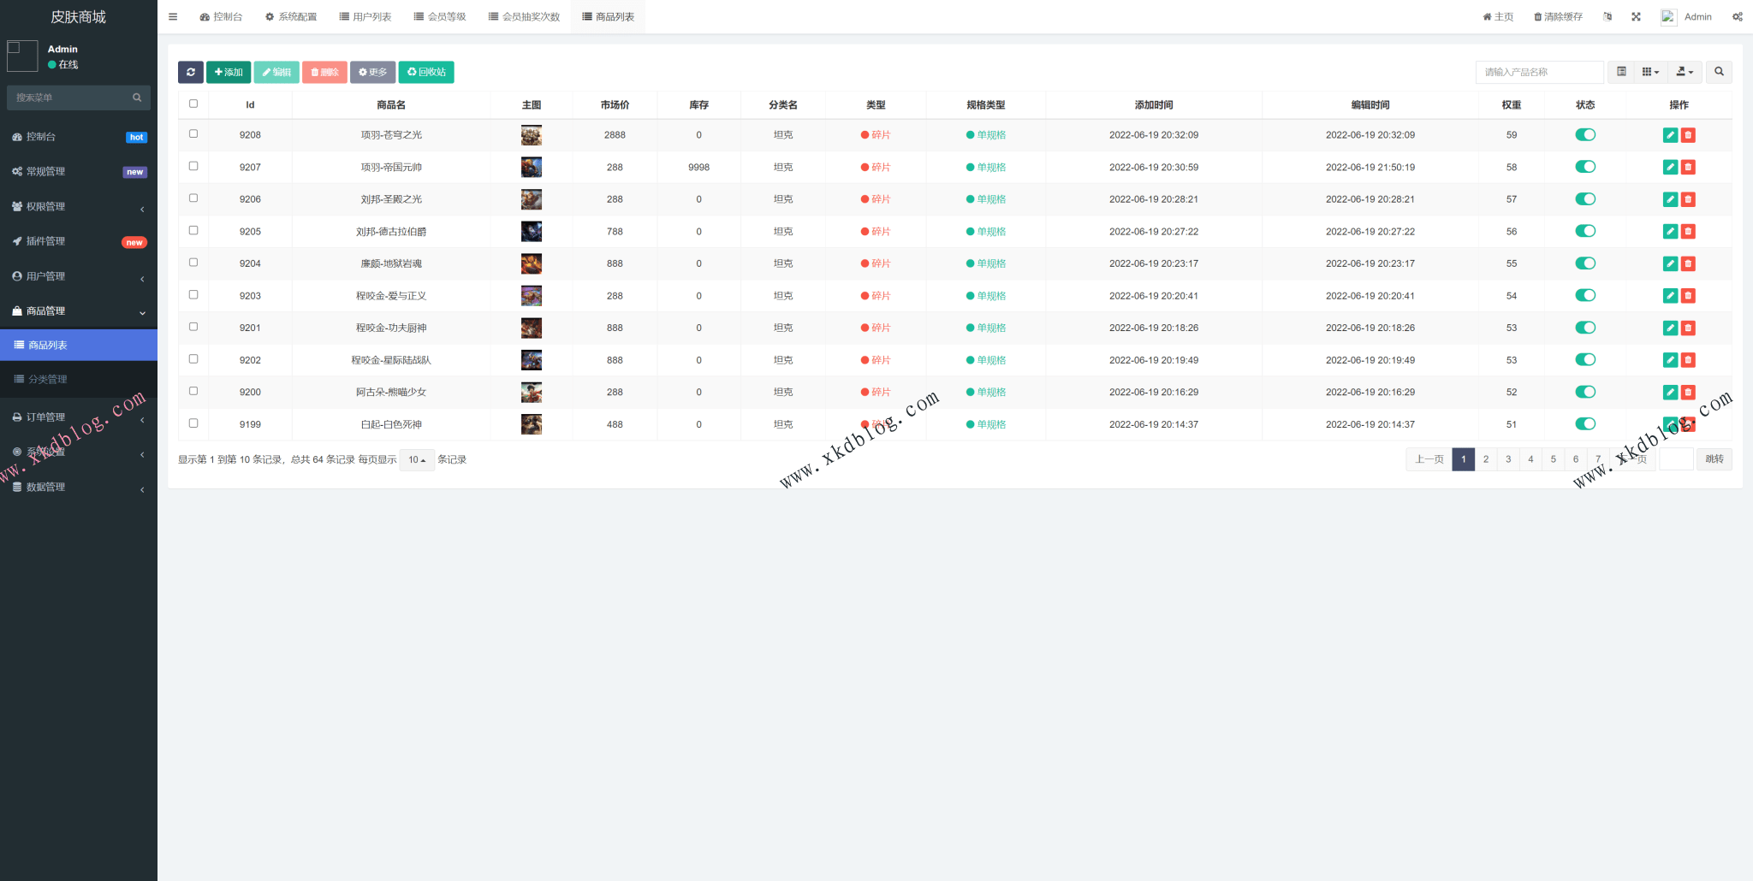Screen dimensions: 1753x881
Task: Edit row 9202 with the pencil icon
Action: click(x=1670, y=360)
